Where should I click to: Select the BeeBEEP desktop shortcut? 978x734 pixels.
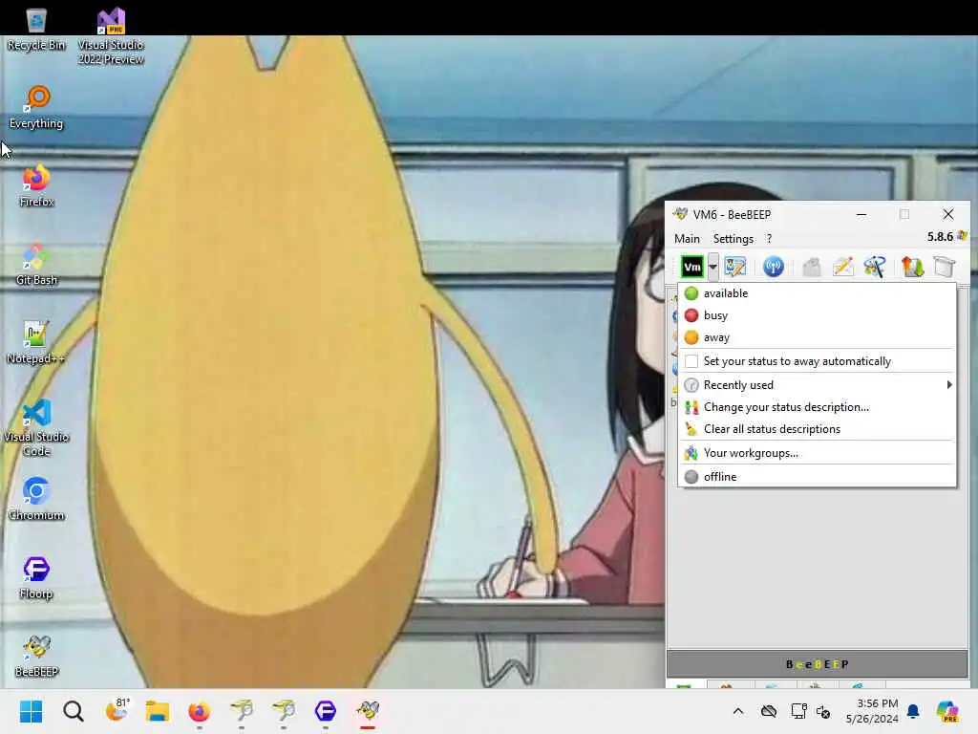pos(36,656)
